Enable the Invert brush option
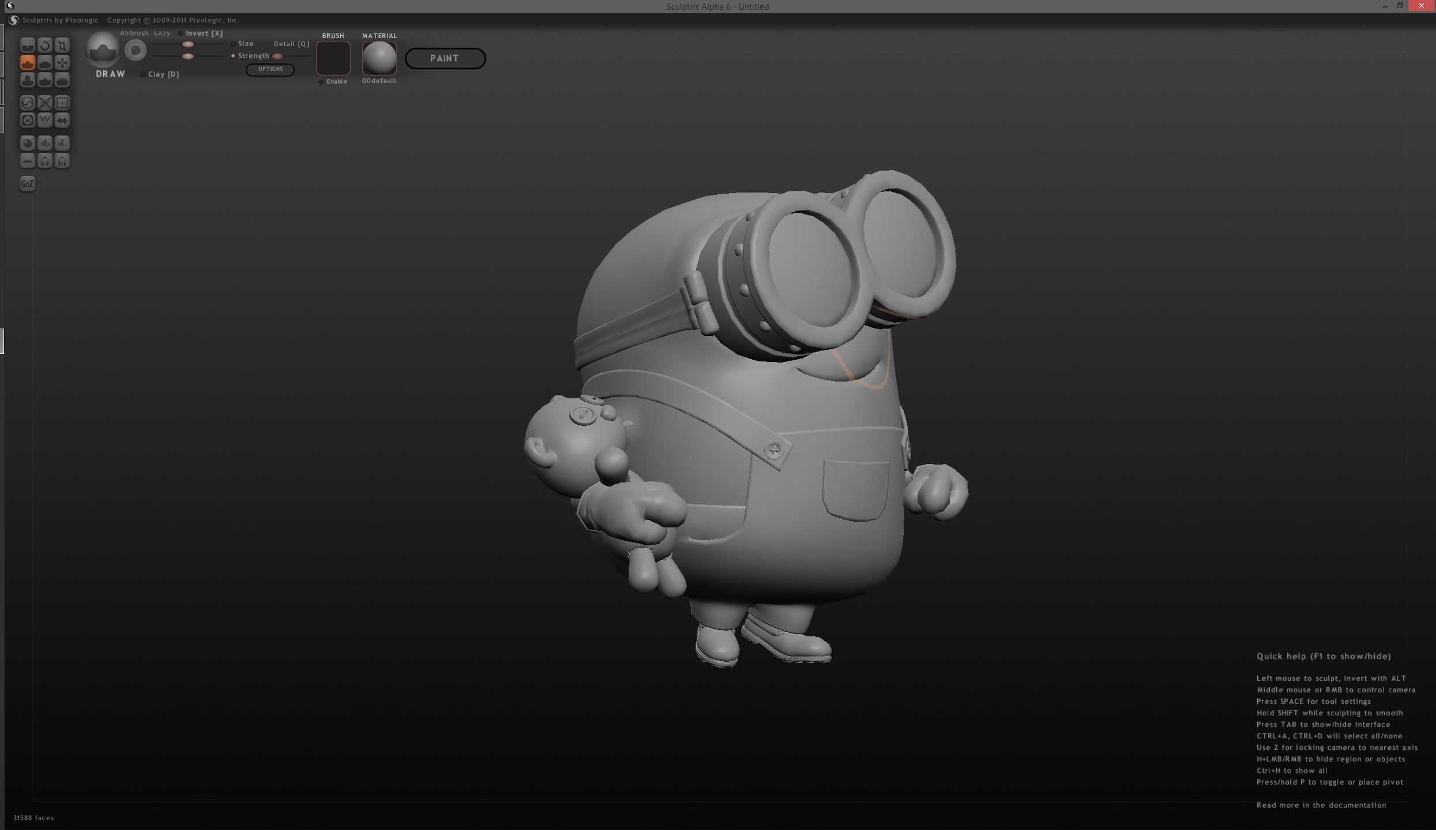This screenshot has height=830, width=1436. [179, 33]
